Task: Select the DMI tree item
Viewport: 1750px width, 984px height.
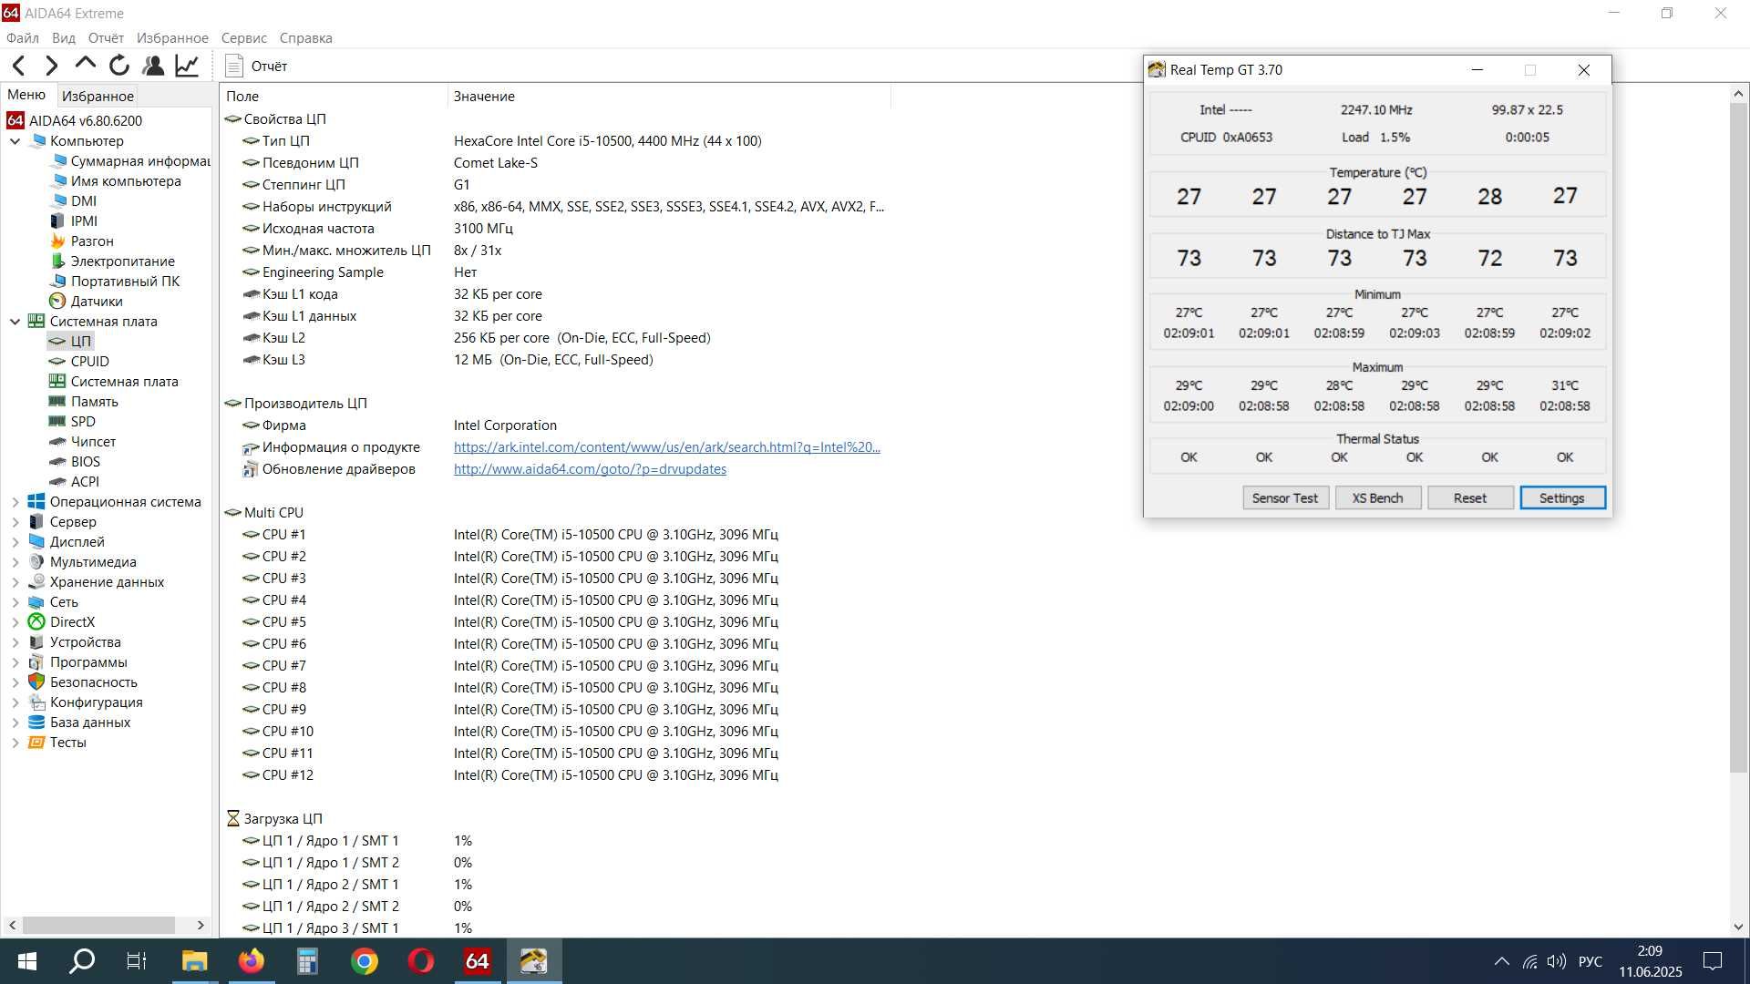Action: tap(84, 201)
